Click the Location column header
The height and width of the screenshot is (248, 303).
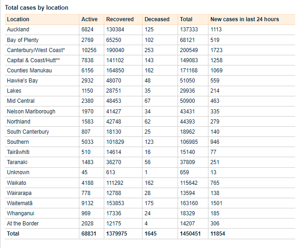18,19
